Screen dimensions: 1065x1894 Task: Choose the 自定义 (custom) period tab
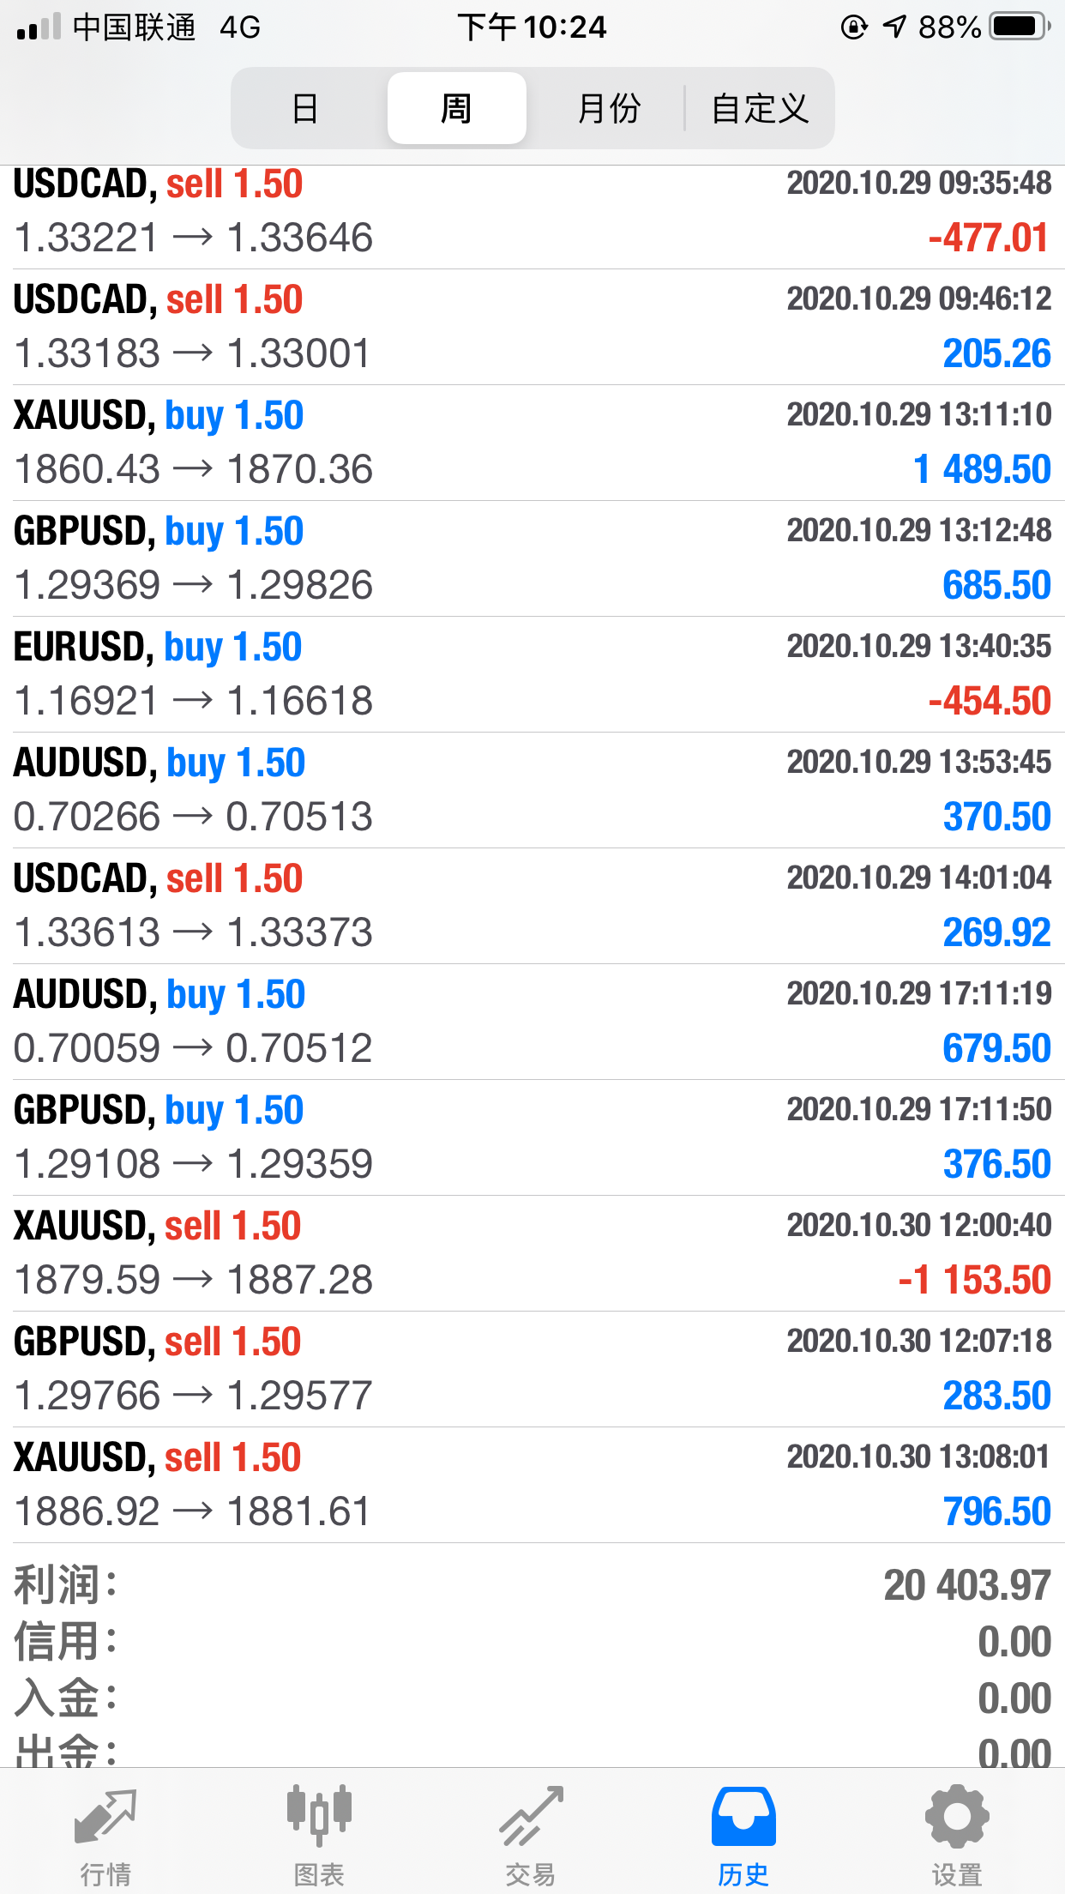tap(760, 109)
